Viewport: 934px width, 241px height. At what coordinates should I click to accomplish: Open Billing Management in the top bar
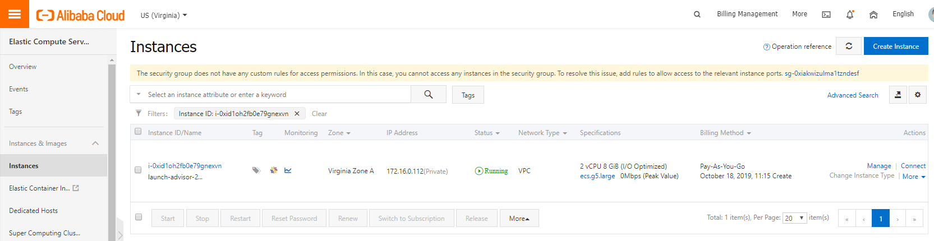747,14
